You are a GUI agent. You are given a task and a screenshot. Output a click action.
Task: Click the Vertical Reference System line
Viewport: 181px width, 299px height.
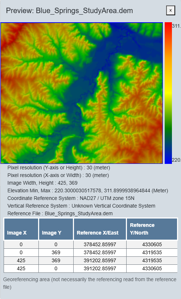coord(81,206)
